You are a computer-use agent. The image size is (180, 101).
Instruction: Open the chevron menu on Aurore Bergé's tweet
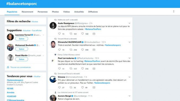[129, 96]
